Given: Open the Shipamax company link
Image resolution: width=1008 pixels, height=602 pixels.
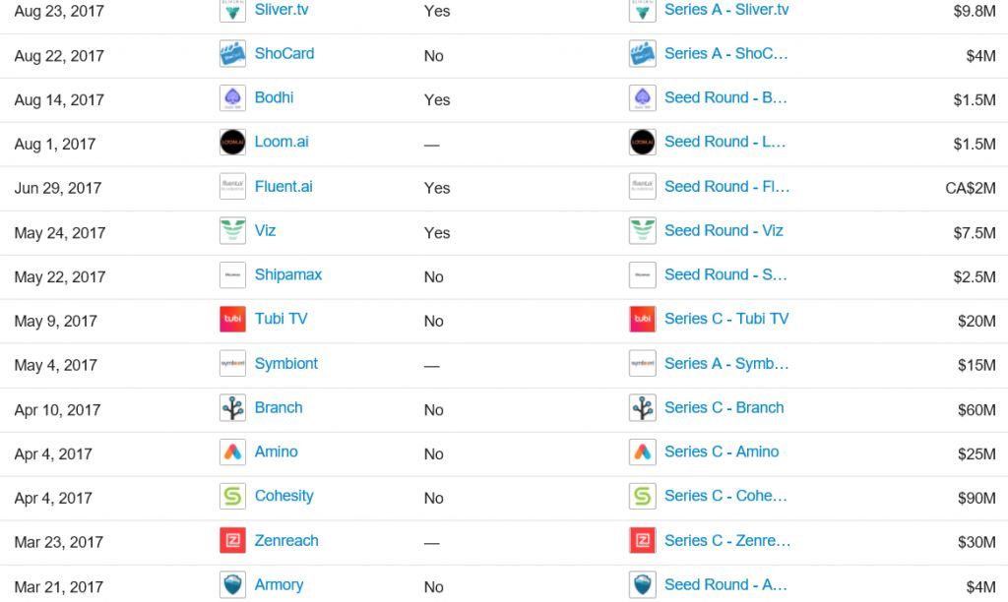Looking at the screenshot, I should (x=288, y=275).
